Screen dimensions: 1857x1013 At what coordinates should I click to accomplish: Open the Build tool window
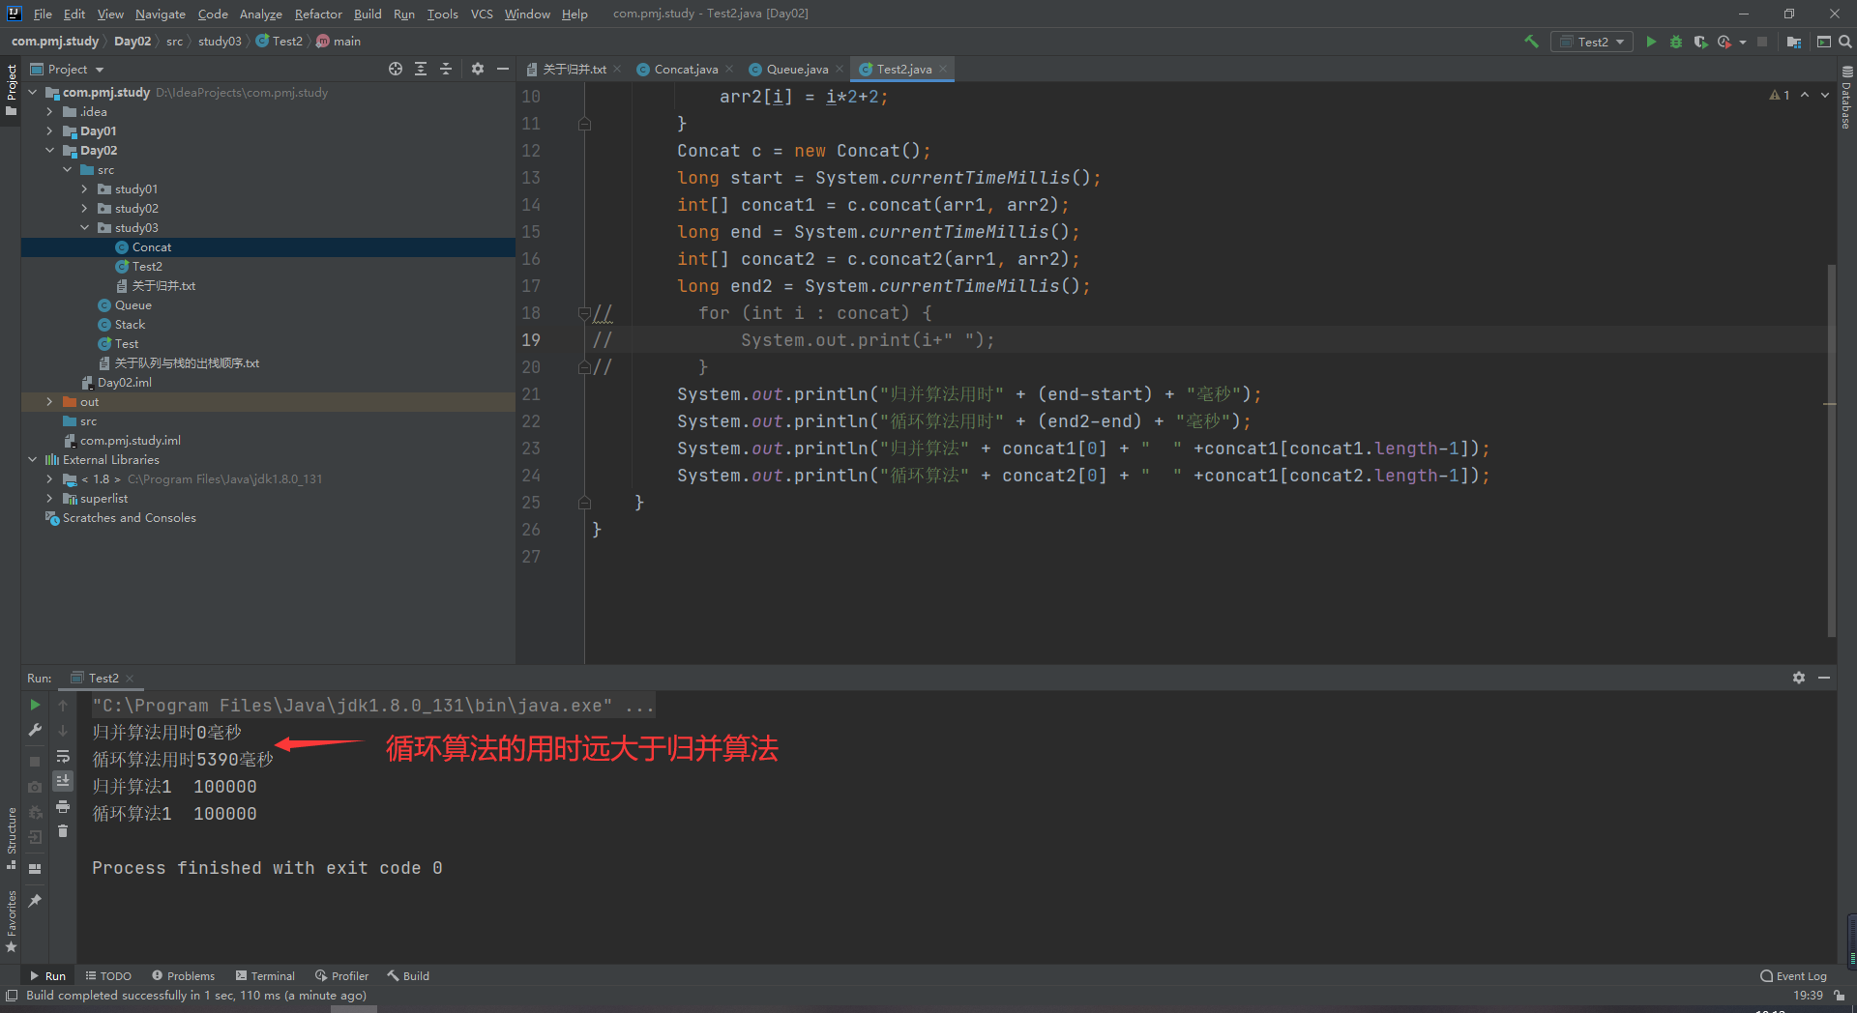click(x=408, y=975)
